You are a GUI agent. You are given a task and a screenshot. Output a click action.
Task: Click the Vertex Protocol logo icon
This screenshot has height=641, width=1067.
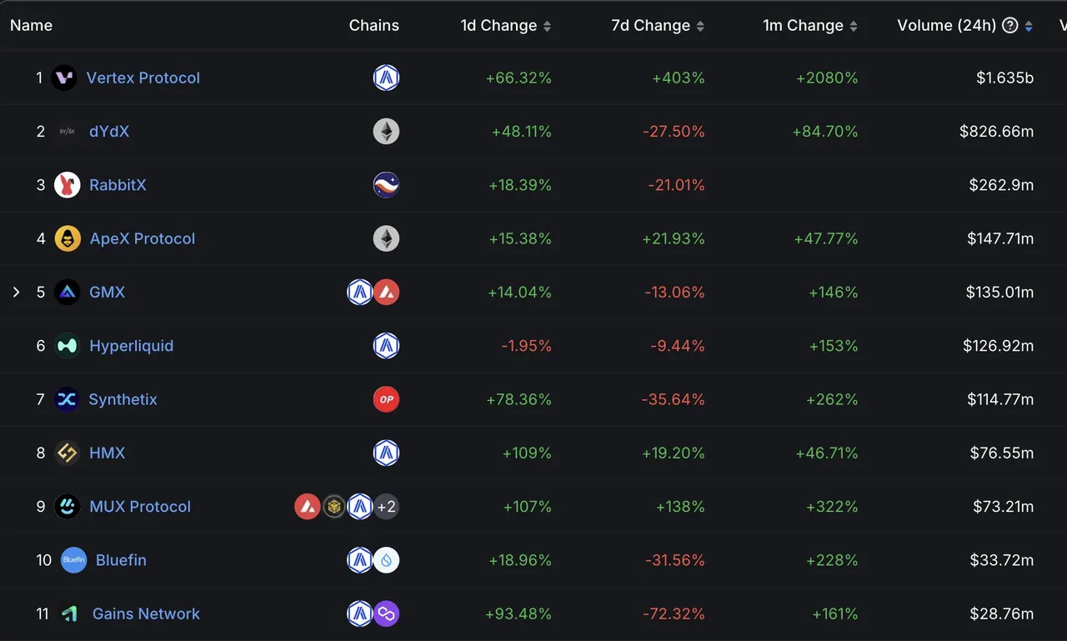(64, 78)
